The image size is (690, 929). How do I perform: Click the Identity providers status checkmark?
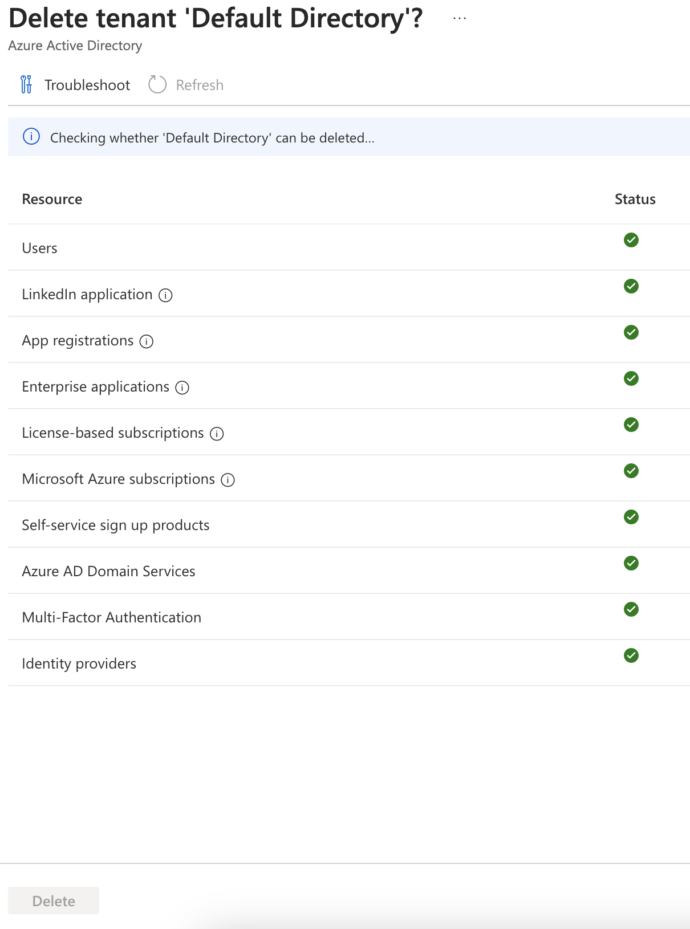(631, 655)
